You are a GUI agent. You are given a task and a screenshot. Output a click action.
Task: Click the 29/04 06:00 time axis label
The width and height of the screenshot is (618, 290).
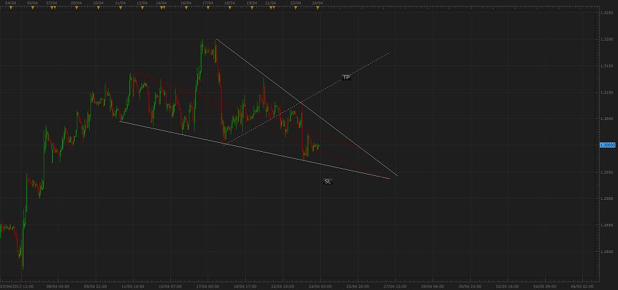coord(433,285)
